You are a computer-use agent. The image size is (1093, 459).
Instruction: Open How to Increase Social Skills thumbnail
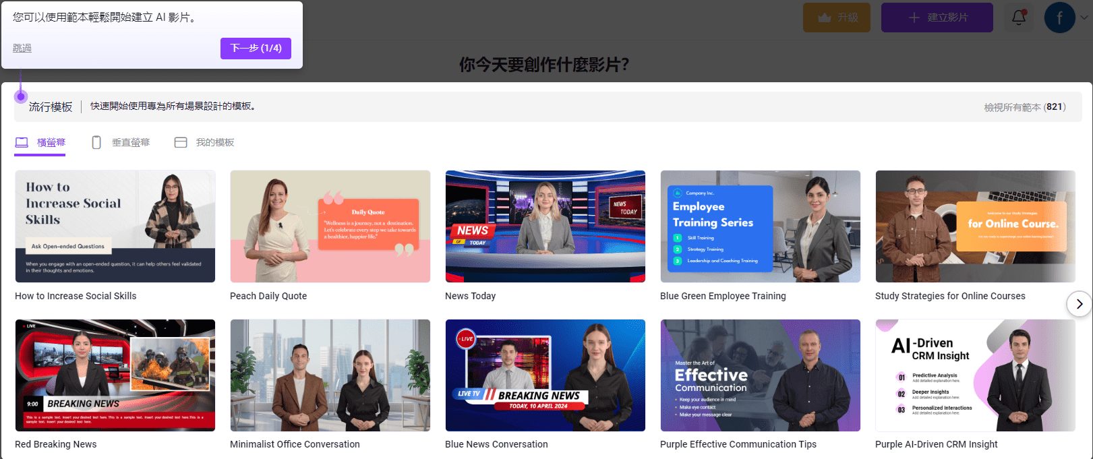[x=115, y=226]
